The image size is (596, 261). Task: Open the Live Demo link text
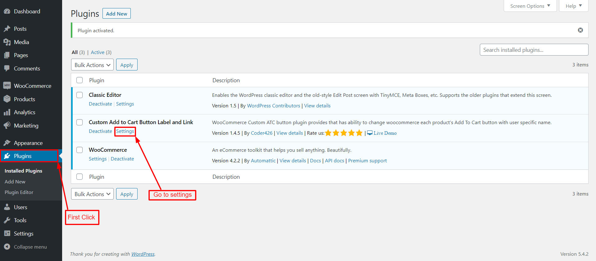pos(385,133)
